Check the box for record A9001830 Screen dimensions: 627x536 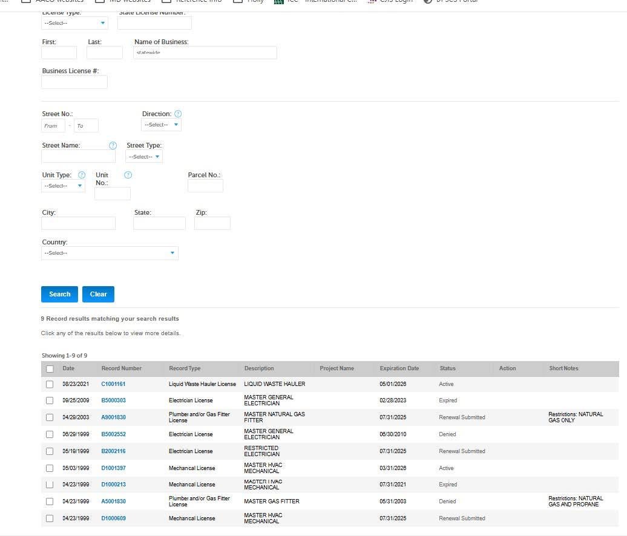pyautogui.click(x=50, y=417)
